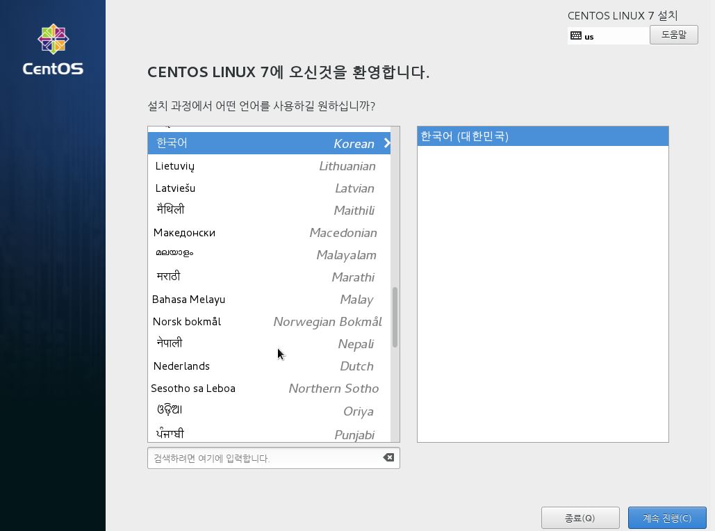This screenshot has width=715, height=531.
Task: Click the keyboard layout icon next to us
Action: tap(576, 35)
